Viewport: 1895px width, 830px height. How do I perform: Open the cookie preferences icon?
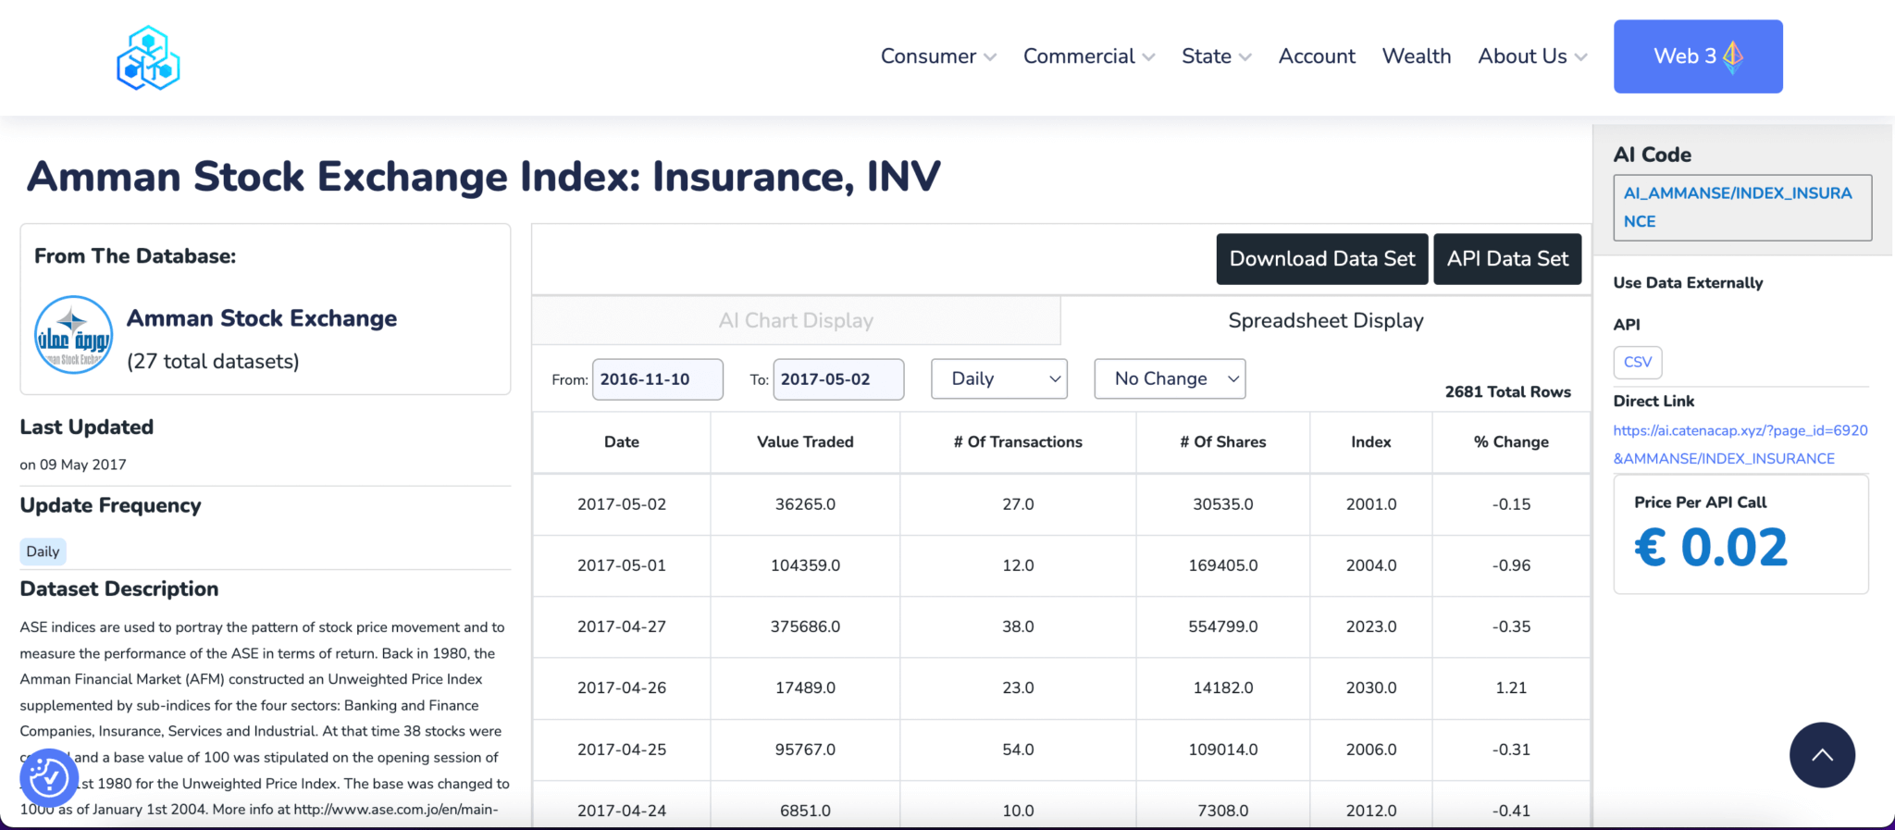[x=48, y=778]
